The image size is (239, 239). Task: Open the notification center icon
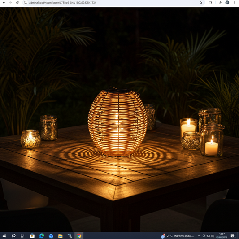click(232, 236)
